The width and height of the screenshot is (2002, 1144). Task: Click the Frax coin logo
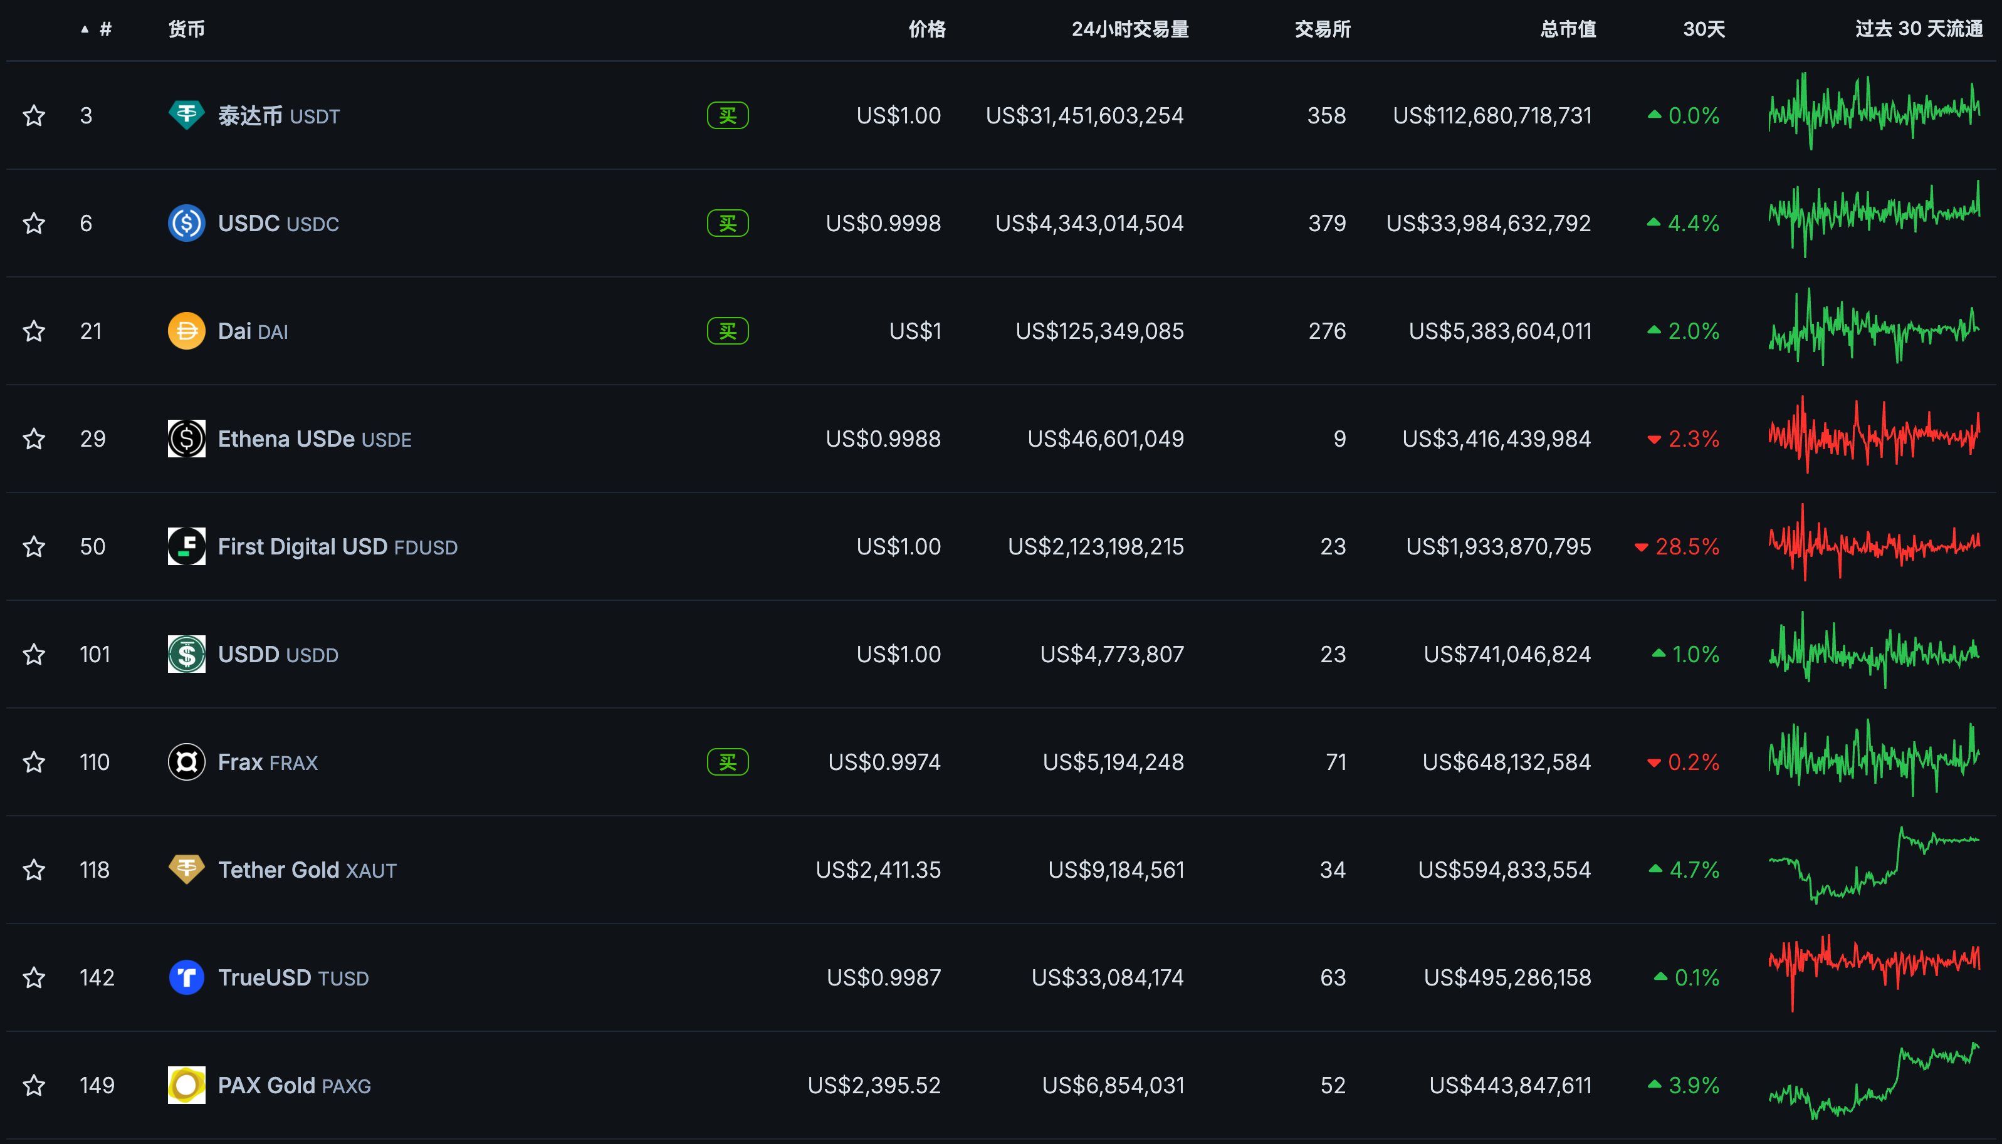pyautogui.click(x=186, y=761)
